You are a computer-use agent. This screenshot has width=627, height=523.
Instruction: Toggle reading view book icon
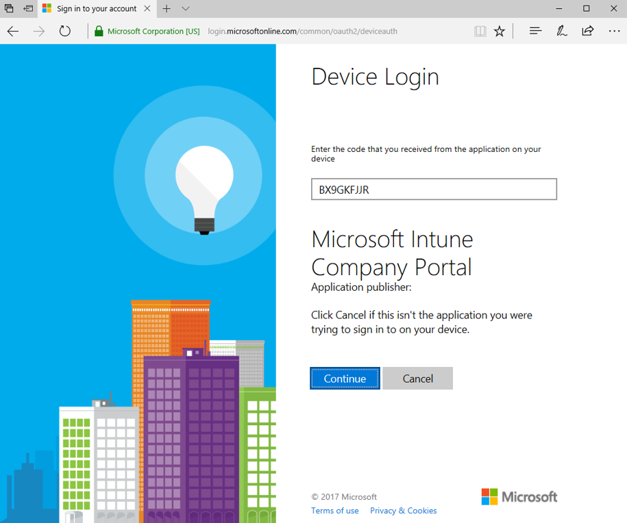tap(480, 31)
